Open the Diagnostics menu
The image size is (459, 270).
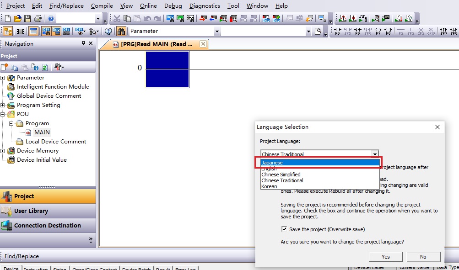[205, 6]
